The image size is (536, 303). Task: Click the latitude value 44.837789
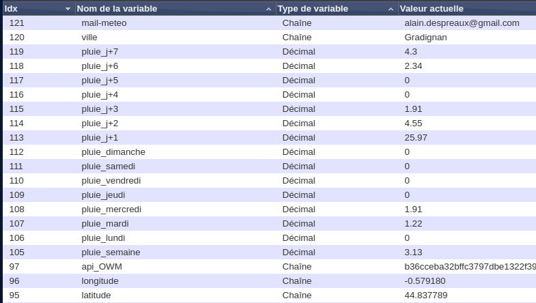click(425, 295)
